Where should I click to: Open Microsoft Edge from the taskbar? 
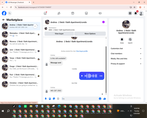pos(59,106)
